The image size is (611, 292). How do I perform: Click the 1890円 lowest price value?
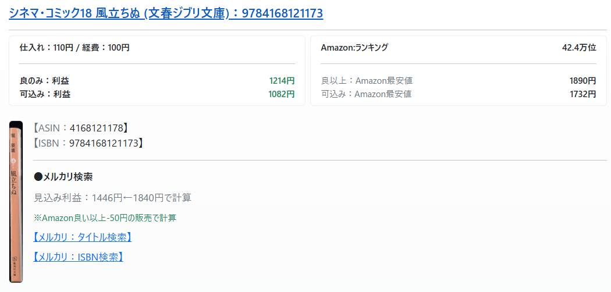(582, 81)
